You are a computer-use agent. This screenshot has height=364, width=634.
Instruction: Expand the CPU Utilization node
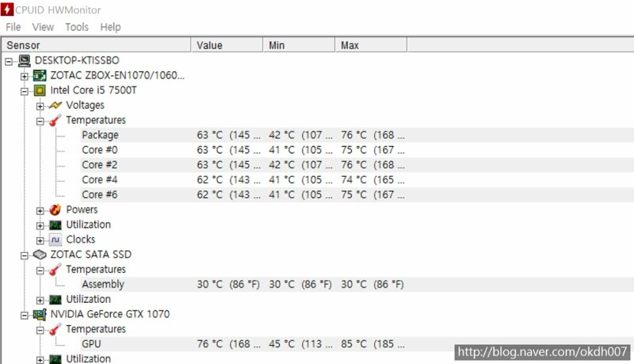click(40, 226)
